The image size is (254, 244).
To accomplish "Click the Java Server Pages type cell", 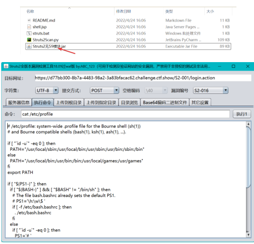I will [182, 27].
